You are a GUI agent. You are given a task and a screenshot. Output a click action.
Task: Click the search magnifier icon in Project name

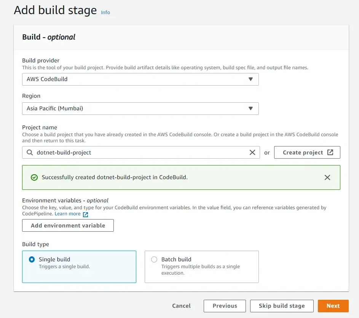(x=29, y=152)
